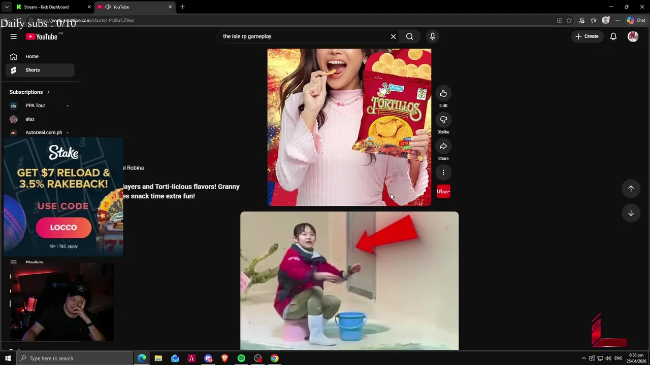Open Microsoft Edge from taskbar
The width and height of the screenshot is (650, 365).
[x=142, y=358]
